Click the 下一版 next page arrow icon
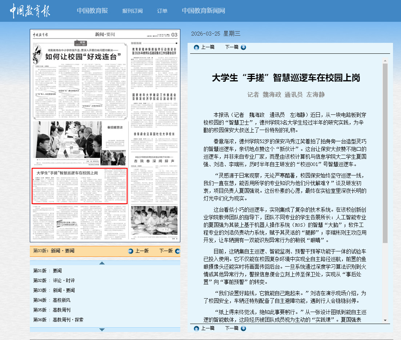Screen dimensions: 401x340 (177, 251)
